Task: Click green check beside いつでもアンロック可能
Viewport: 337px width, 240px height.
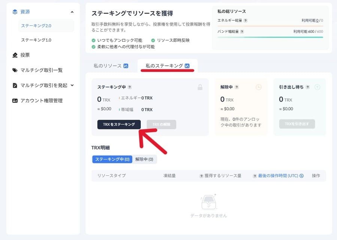Action: (x=94, y=40)
